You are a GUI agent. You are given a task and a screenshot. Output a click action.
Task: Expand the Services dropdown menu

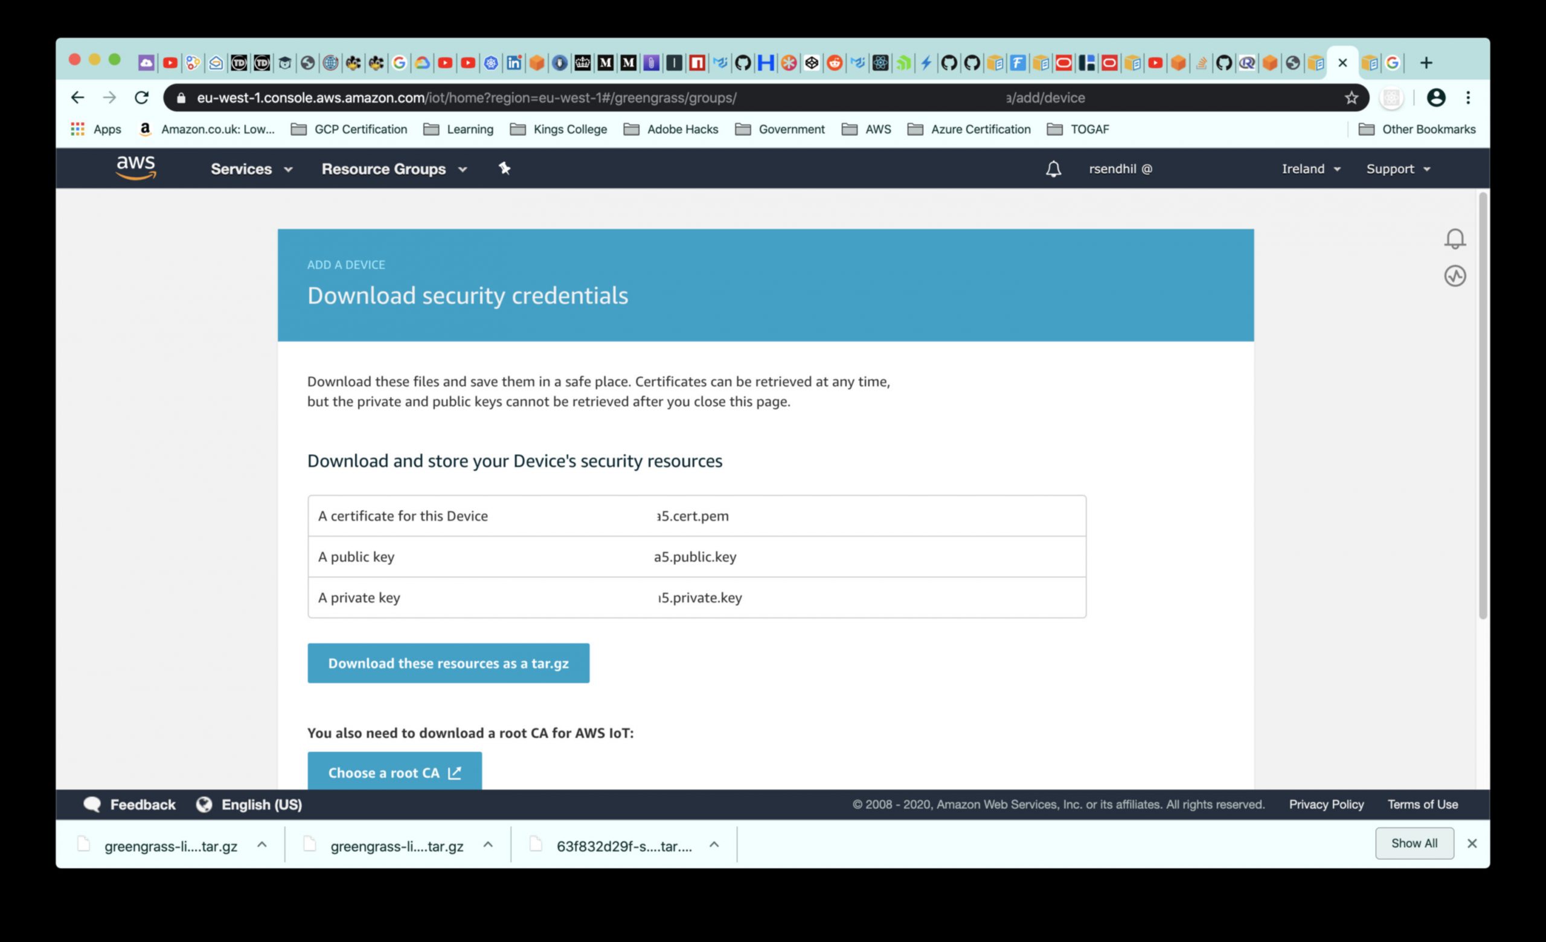pos(251,168)
